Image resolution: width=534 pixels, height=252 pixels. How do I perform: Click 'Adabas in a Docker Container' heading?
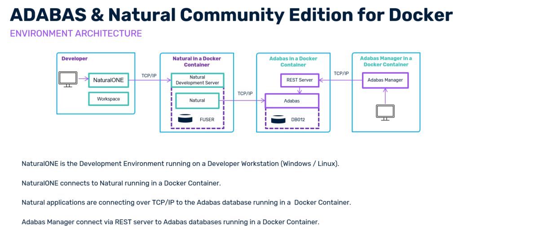pyautogui.click(x=293, y=61)
